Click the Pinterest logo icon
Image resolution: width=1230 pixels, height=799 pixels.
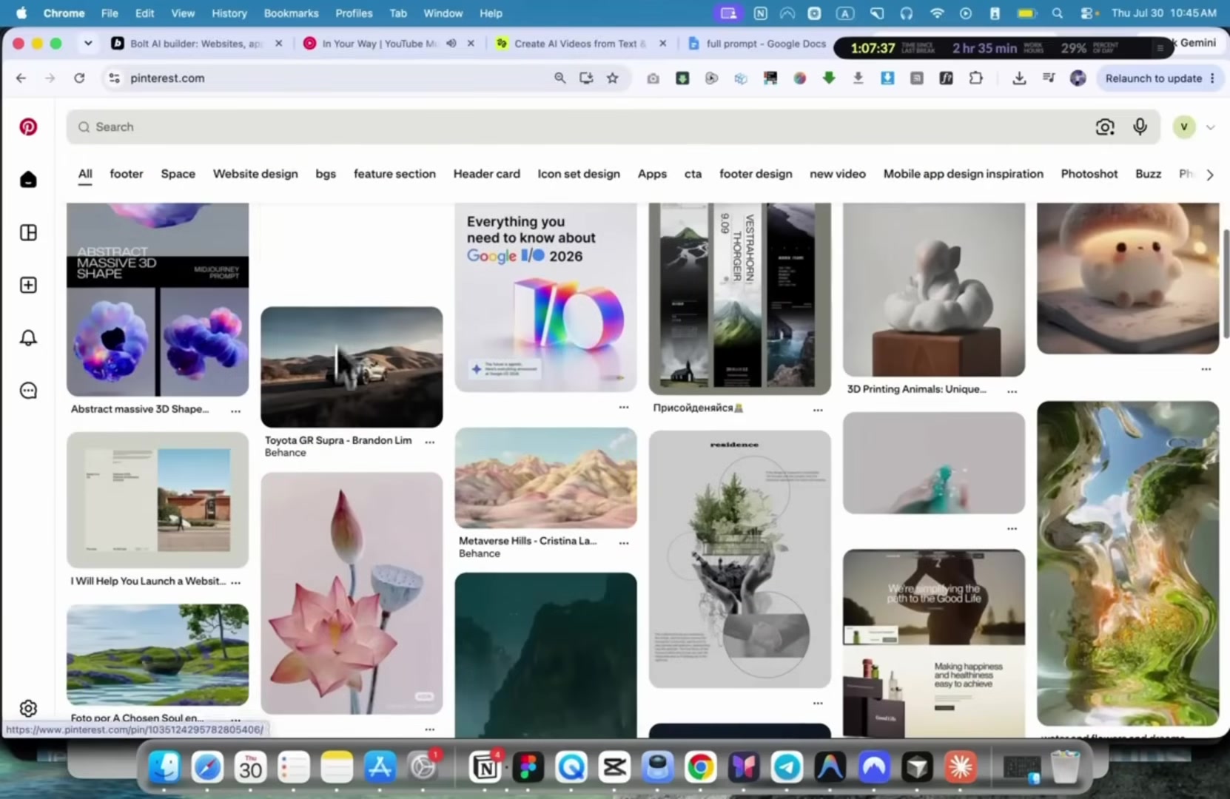(x=28, y=127)
